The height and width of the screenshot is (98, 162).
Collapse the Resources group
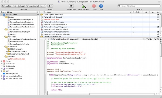tap(4, 37)
